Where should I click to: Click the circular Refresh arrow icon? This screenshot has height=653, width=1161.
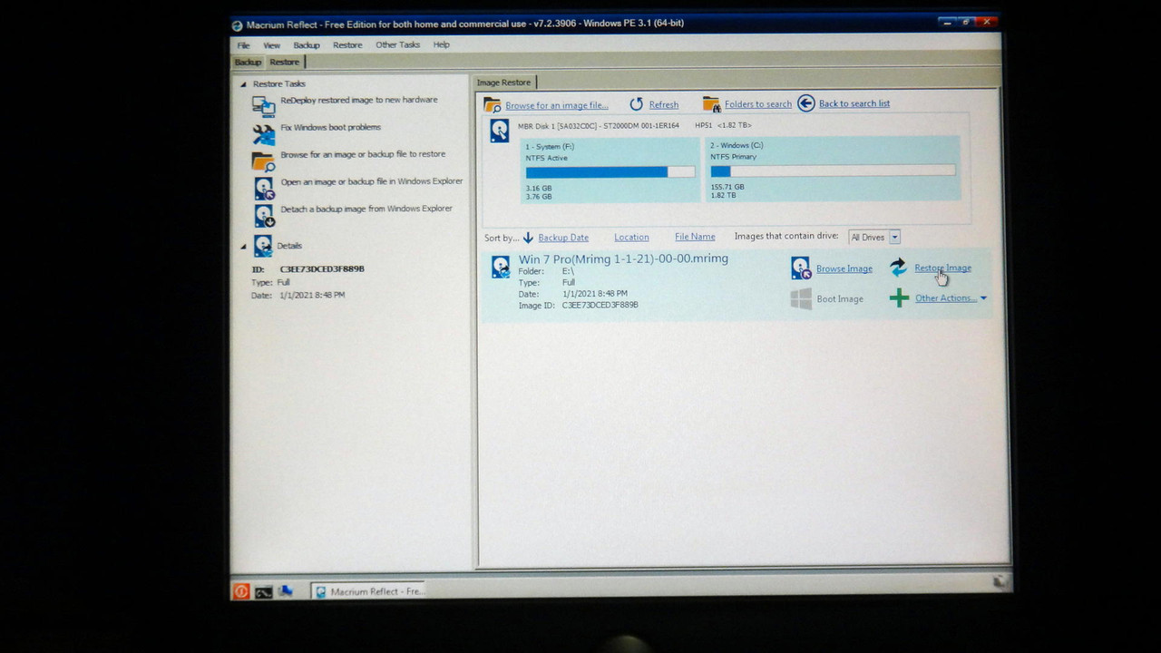tap(636, 104)
